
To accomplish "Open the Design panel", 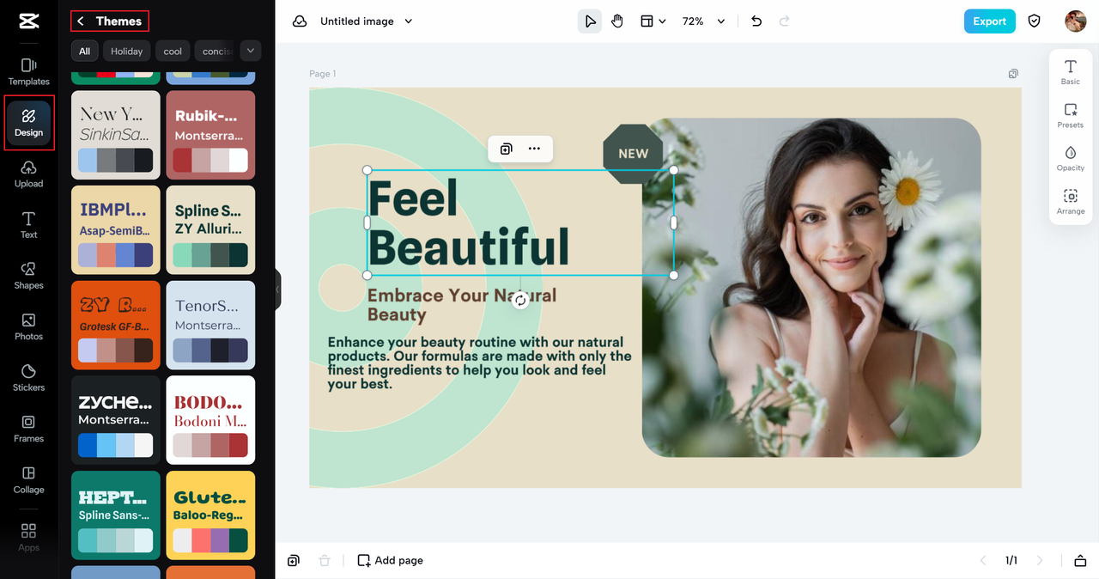I will 28,123.
